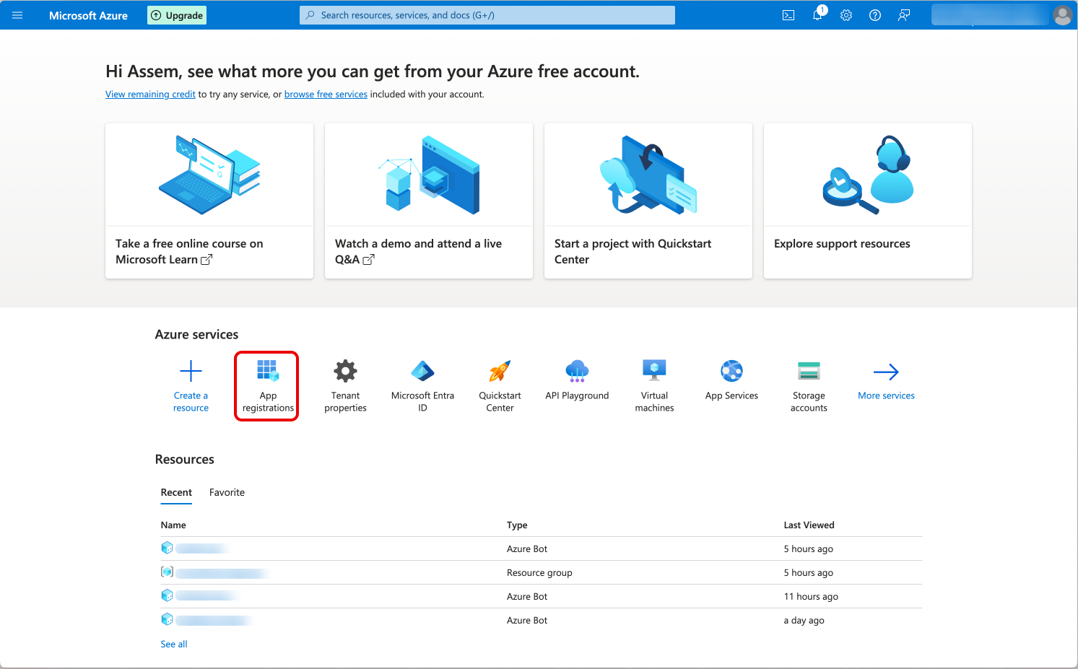Click the 'a day ago' cell

tap(804, 621)
